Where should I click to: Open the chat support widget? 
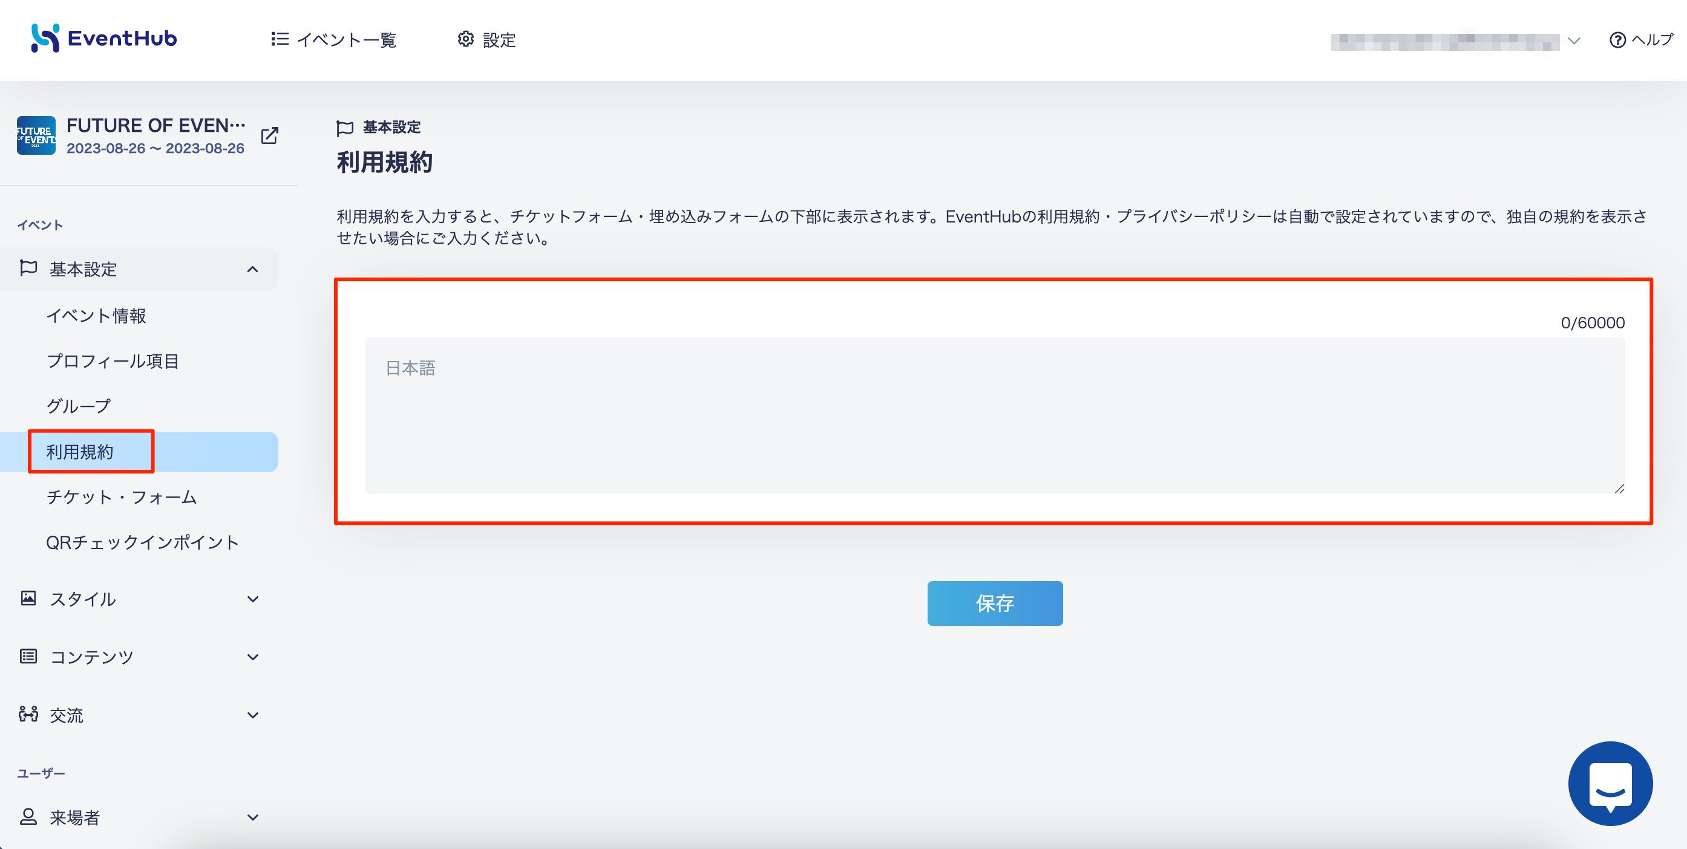click(x=1610, y=783)
